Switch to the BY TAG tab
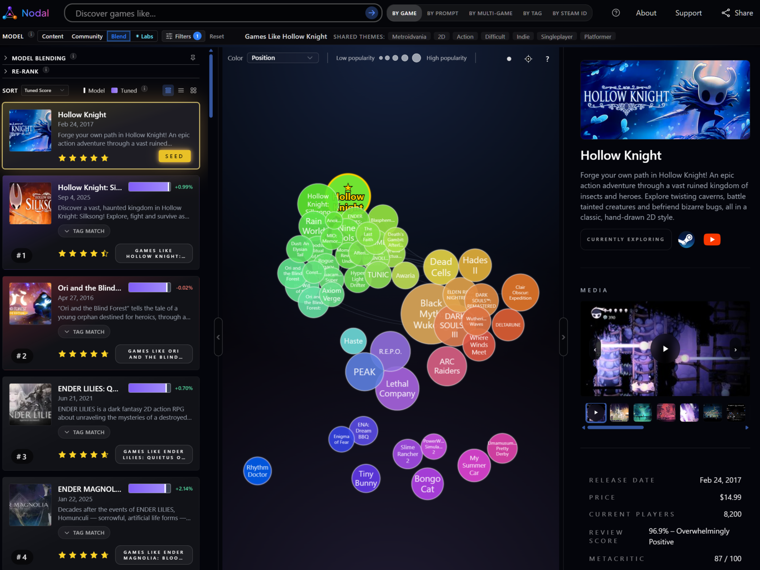The width and height of the screenshot is (760, 570). 532,13
